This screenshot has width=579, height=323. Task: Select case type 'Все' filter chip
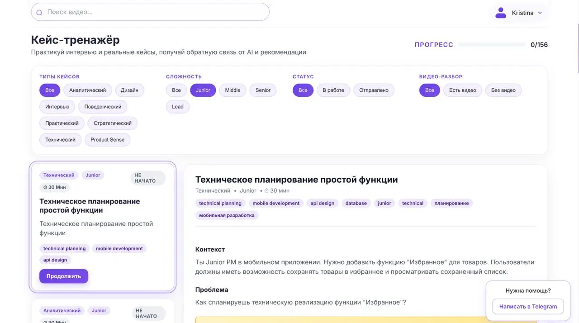[50, 90]
